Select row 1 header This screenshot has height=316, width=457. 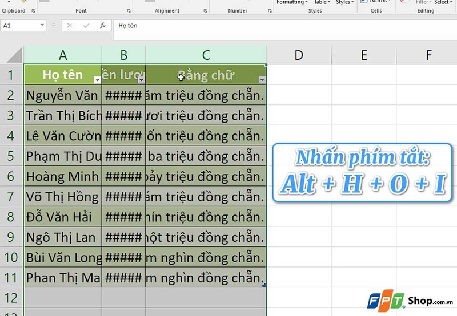click(11, 75)
